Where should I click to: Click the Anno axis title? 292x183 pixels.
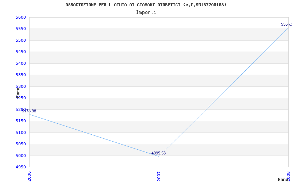283,179
